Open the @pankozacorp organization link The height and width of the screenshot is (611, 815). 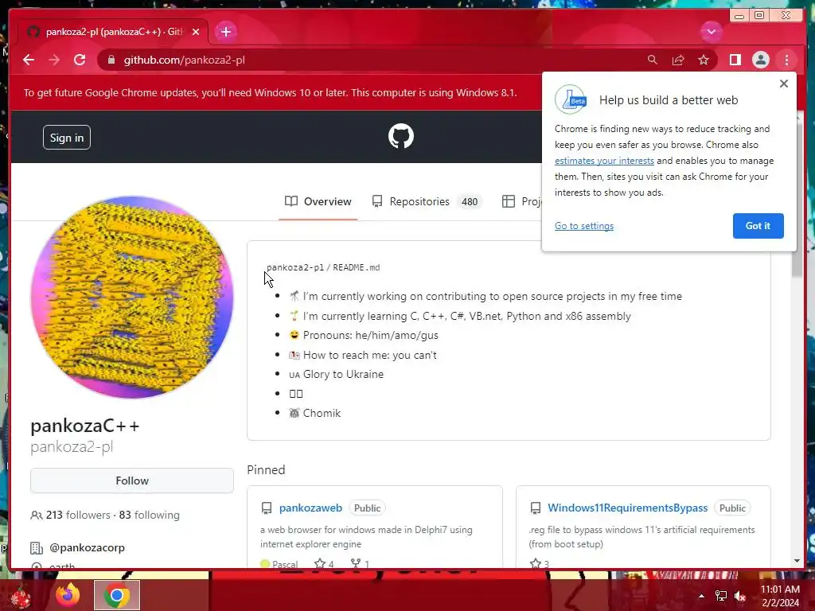[87, 547]
